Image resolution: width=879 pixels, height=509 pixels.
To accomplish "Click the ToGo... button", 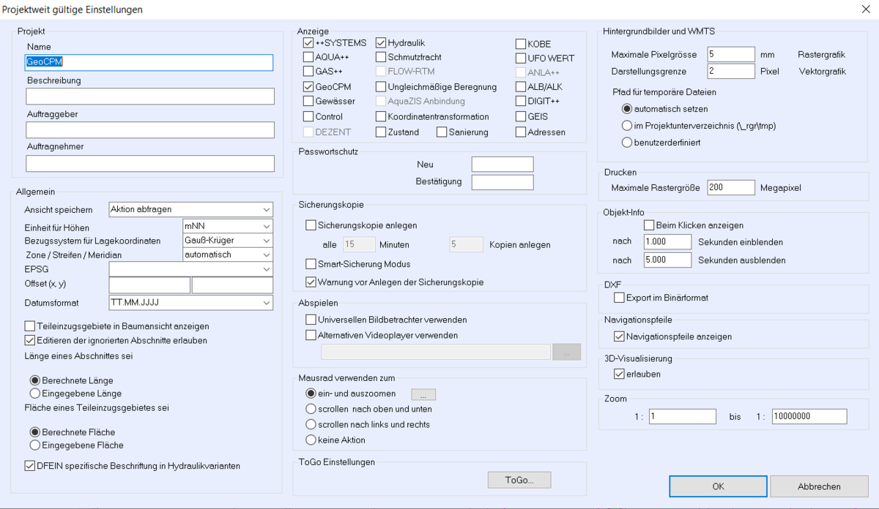I will pos(519,480).
